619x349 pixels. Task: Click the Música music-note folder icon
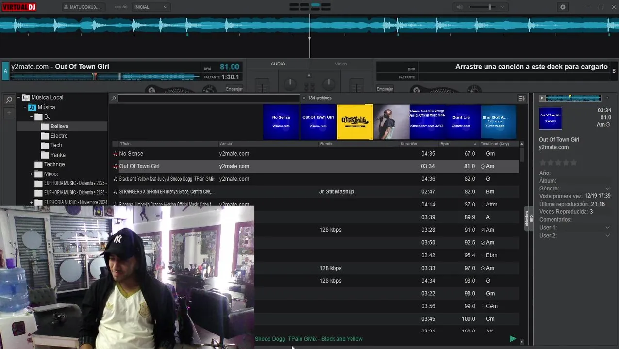32,107
